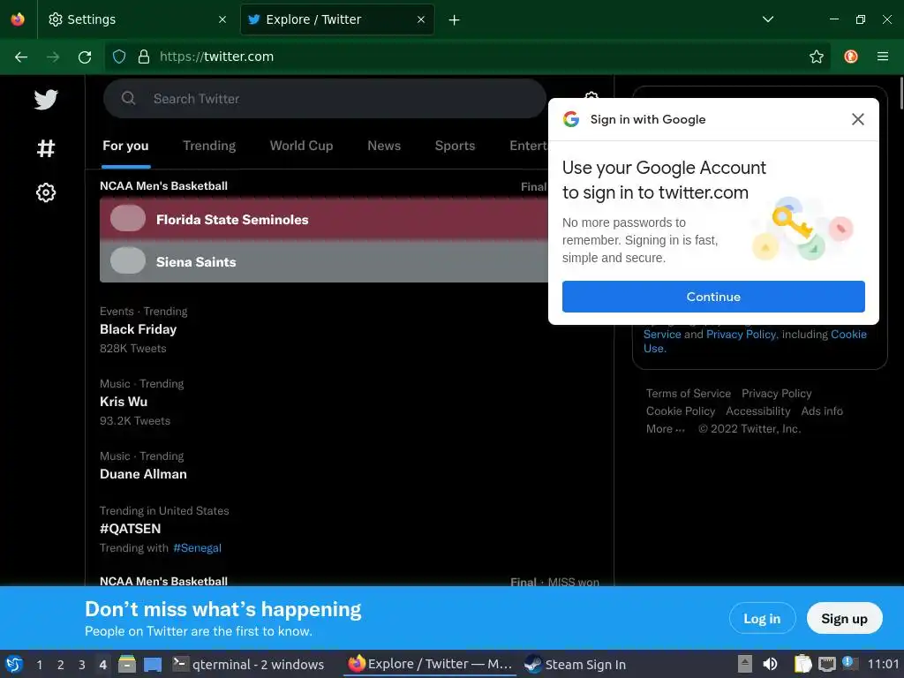The height and width of the screenshot is (678, 904).
Task: Open Ads info footer link
Action: pos(822,411)
